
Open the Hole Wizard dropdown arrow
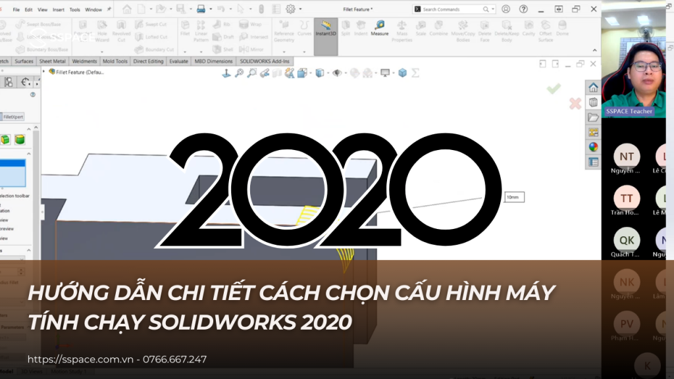click(102, 52)
